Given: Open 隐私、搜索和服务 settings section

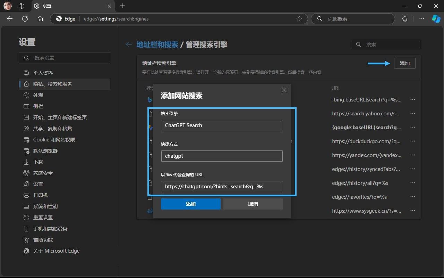Looking at the screenshot, I should (x=65, y=84).
